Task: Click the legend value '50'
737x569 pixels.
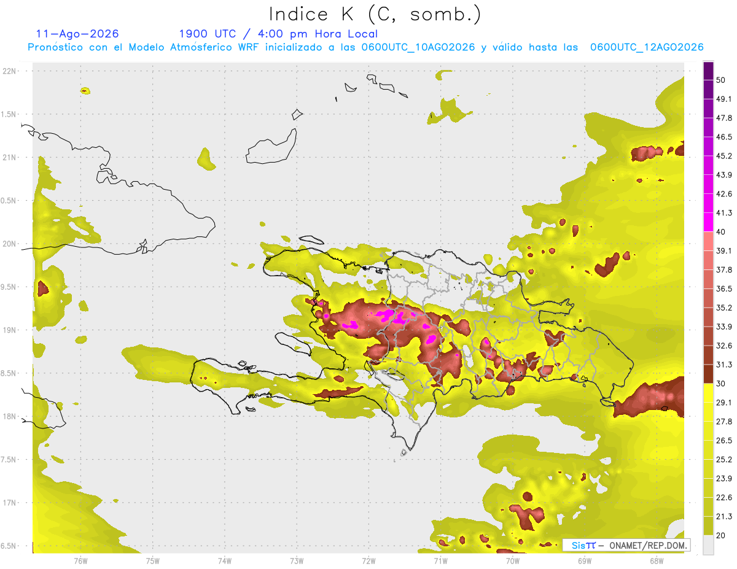Action: [x=720, y=80]
